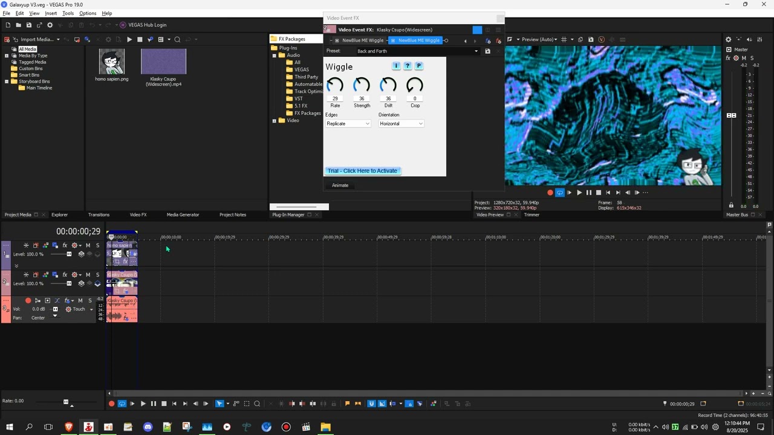Open the Tools menu
774x435 pixels.
tap(68, 13)
